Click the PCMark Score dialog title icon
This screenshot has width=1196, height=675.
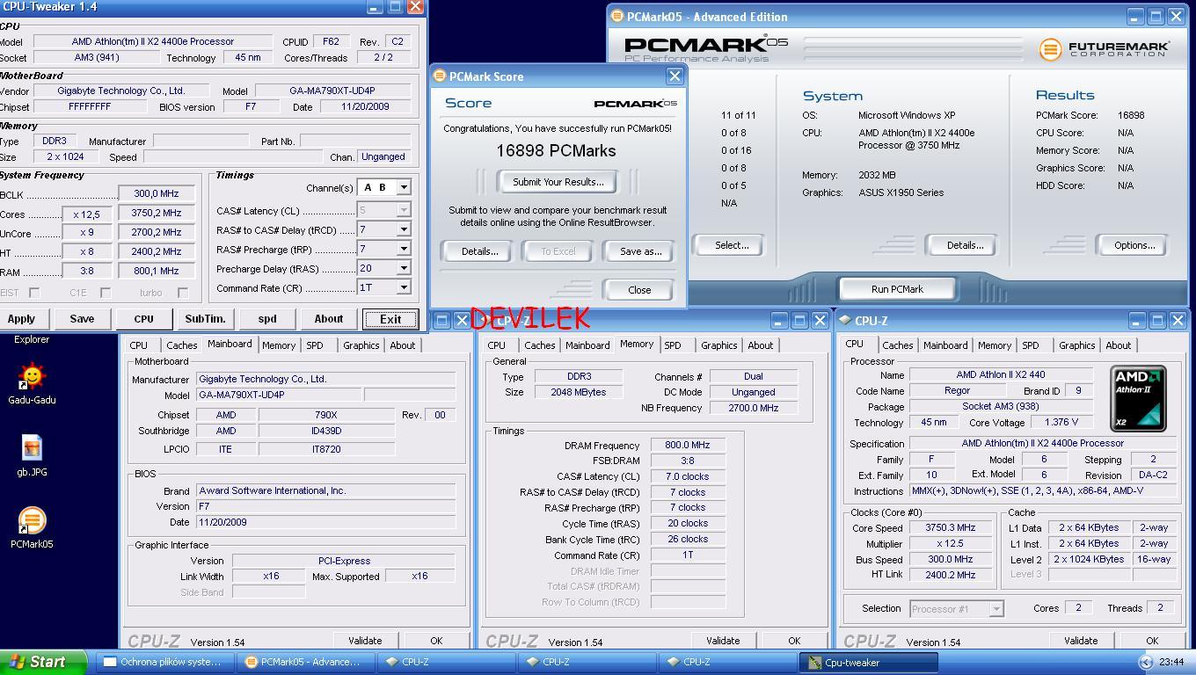[x=440, y=76]
